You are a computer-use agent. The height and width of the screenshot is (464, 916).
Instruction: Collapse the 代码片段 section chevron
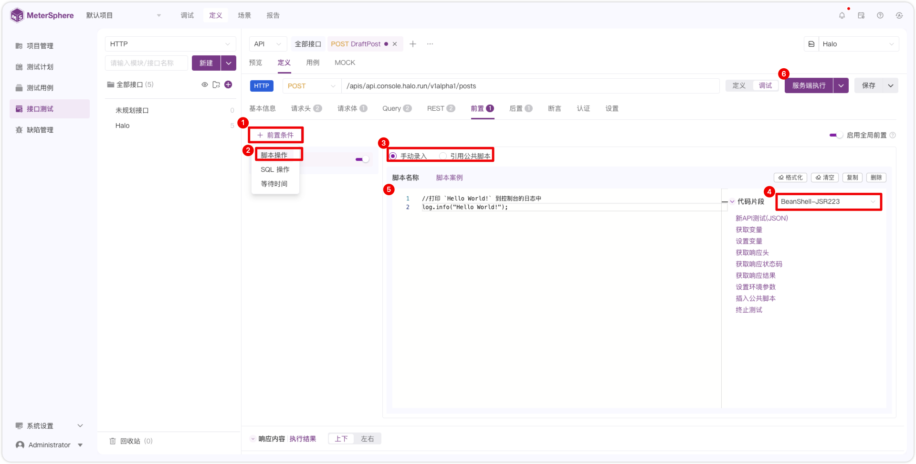pos(732,201)
